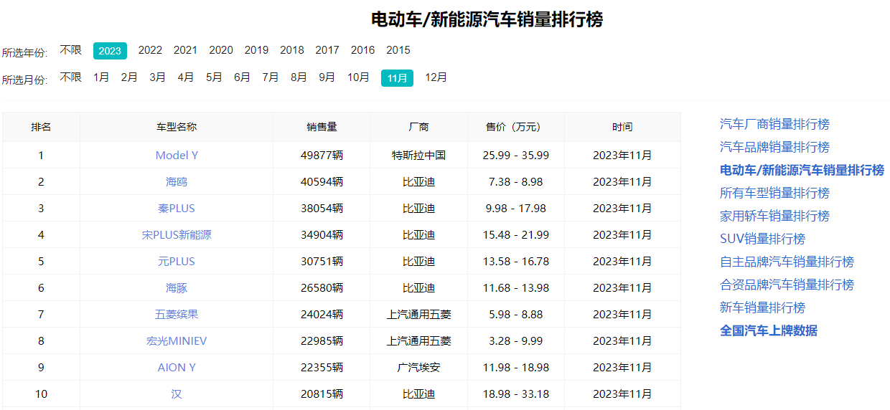
Task: Choose month 12月
Action: 436,77
